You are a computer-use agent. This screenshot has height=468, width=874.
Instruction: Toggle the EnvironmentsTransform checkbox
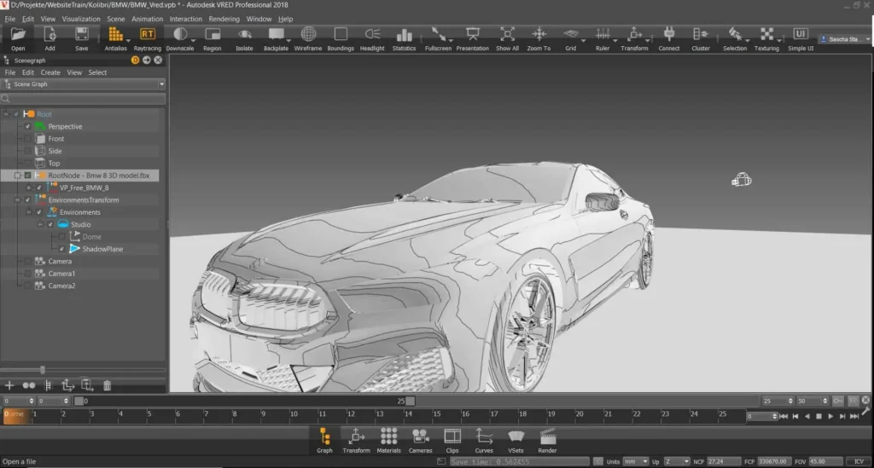27,199
